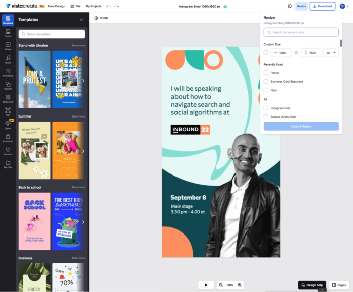353x292 pixels.
Task: Click the Resize button in header
Action: click(301, 6)
